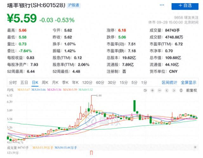Open the 前复权 adjustment dropdown
The image size is (203, 158).
(192, 90)
